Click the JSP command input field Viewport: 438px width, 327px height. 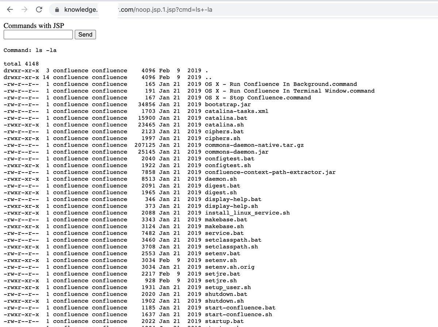coord(38,35)
